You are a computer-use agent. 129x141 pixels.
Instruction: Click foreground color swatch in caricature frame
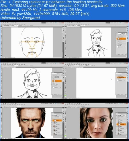coord(1,96)
